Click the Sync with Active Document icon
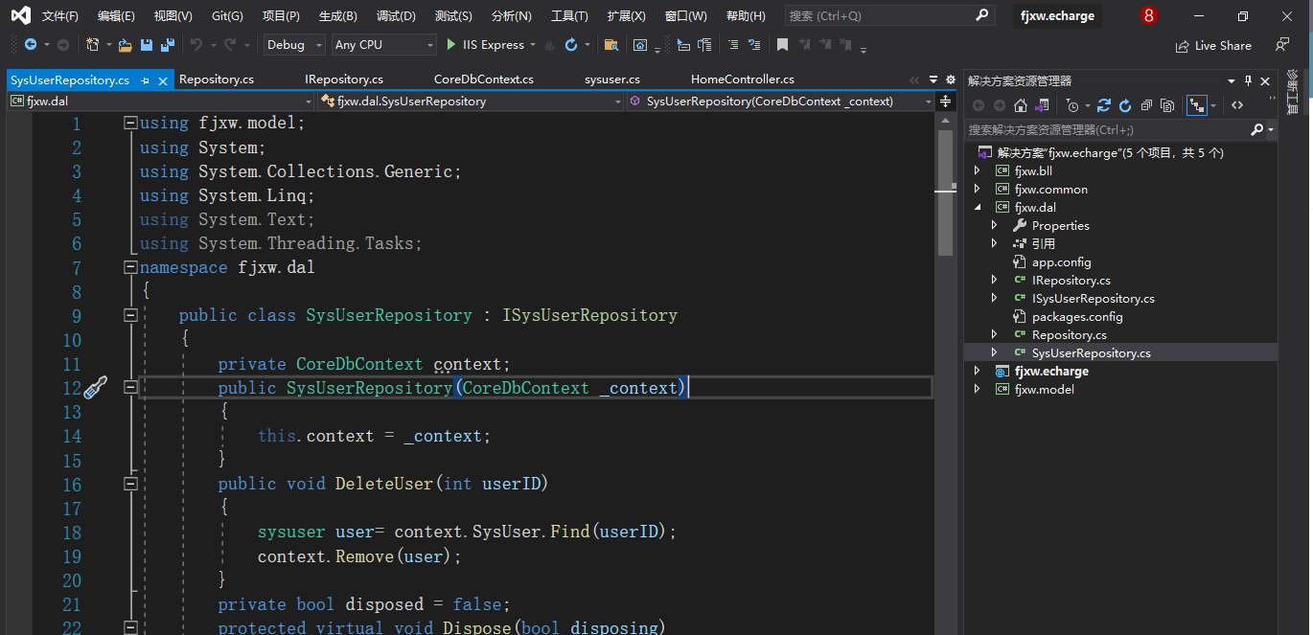 tap(1104, 105)
